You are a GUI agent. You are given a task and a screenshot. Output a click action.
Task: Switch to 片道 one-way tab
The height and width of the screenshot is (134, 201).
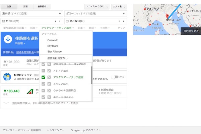pos(25,7)
